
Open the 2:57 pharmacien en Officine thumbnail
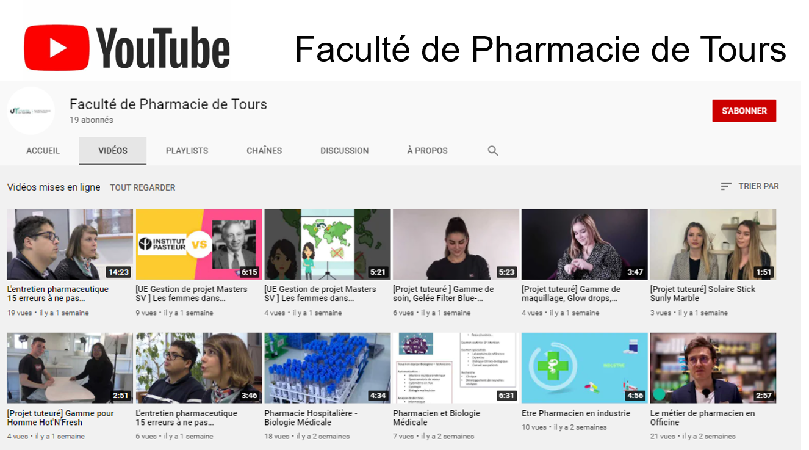pyautogui.click(x=713, y=368)
